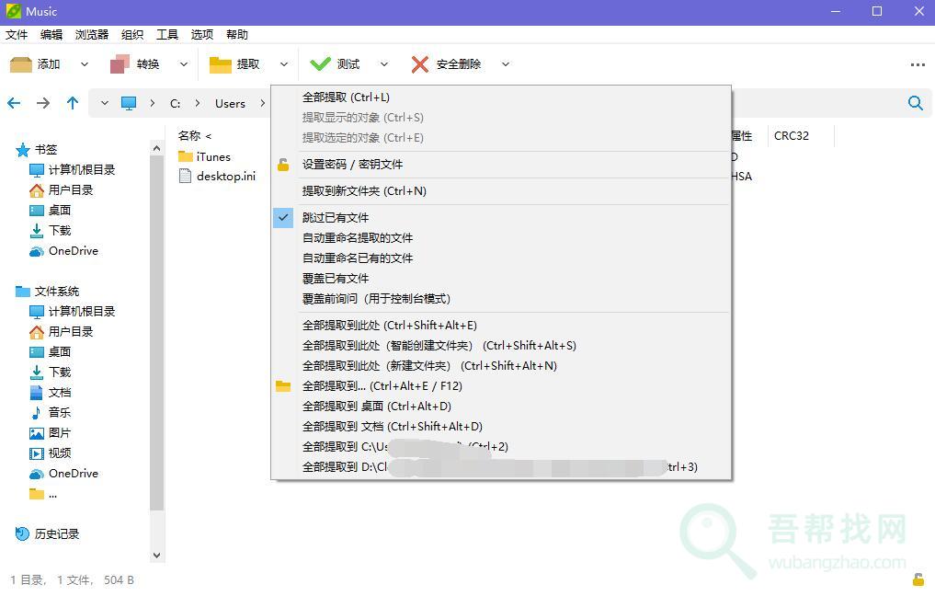935x596 pixels.
Task: Toggle 跳过已有文件 (skip existing files) option
Action: (336, 218)
